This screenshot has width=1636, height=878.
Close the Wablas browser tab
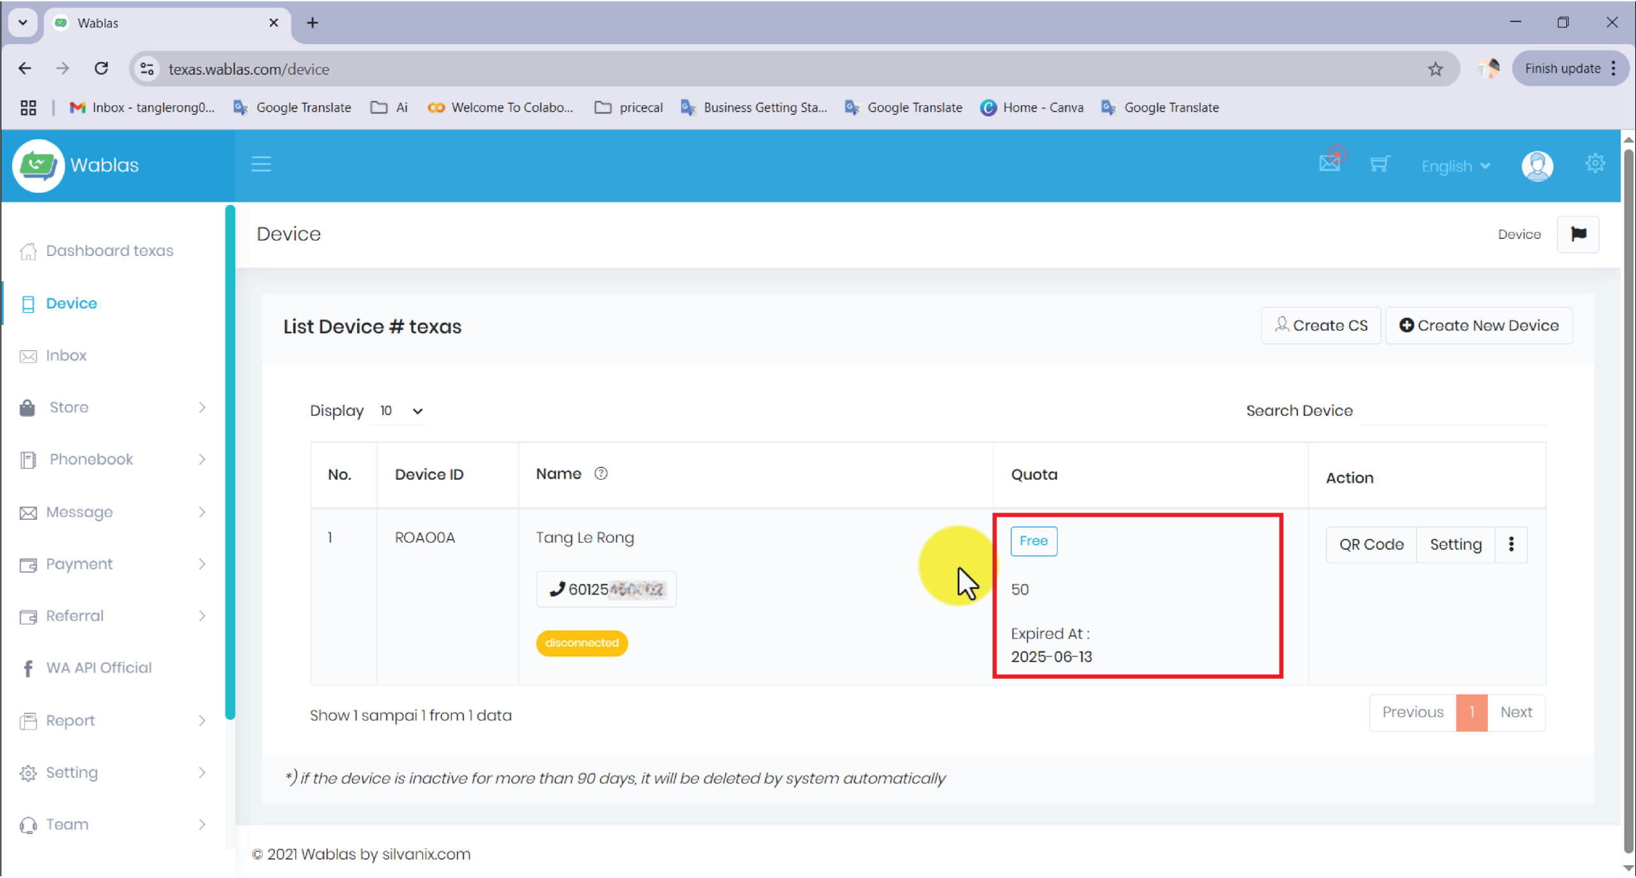[x=274, y=23]
